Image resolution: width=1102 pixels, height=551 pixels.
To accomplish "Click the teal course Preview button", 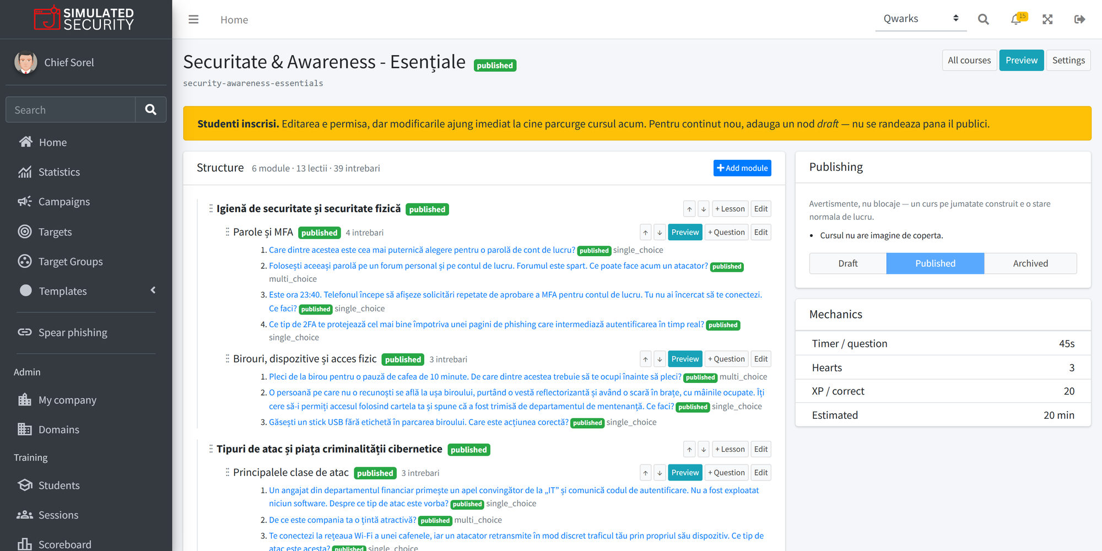I will (1021, 60).
